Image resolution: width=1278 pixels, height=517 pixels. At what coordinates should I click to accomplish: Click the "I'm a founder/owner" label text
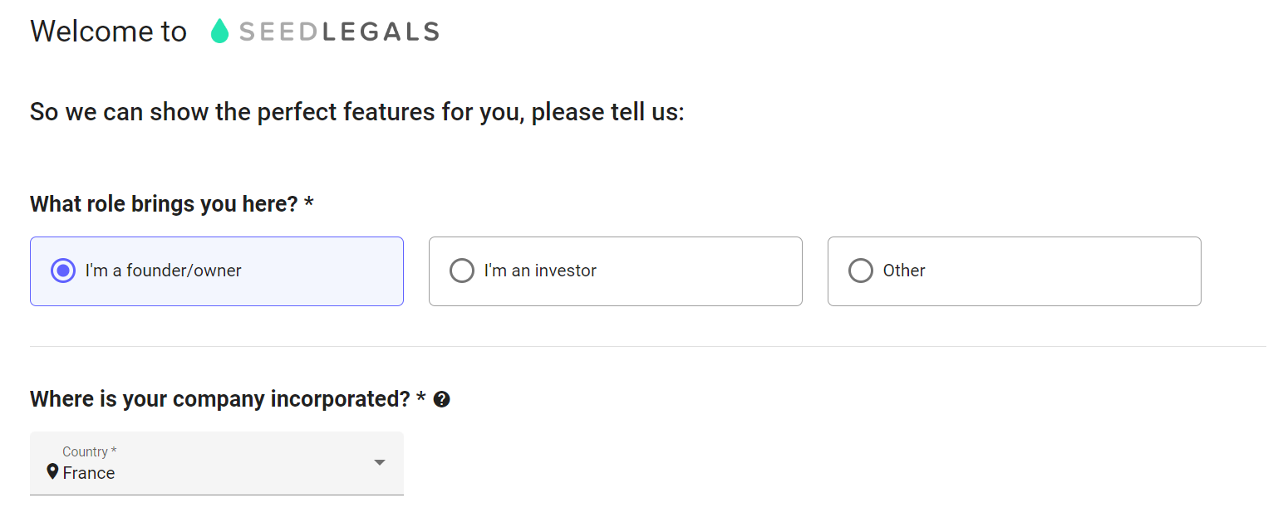click(x=163, y=271)
